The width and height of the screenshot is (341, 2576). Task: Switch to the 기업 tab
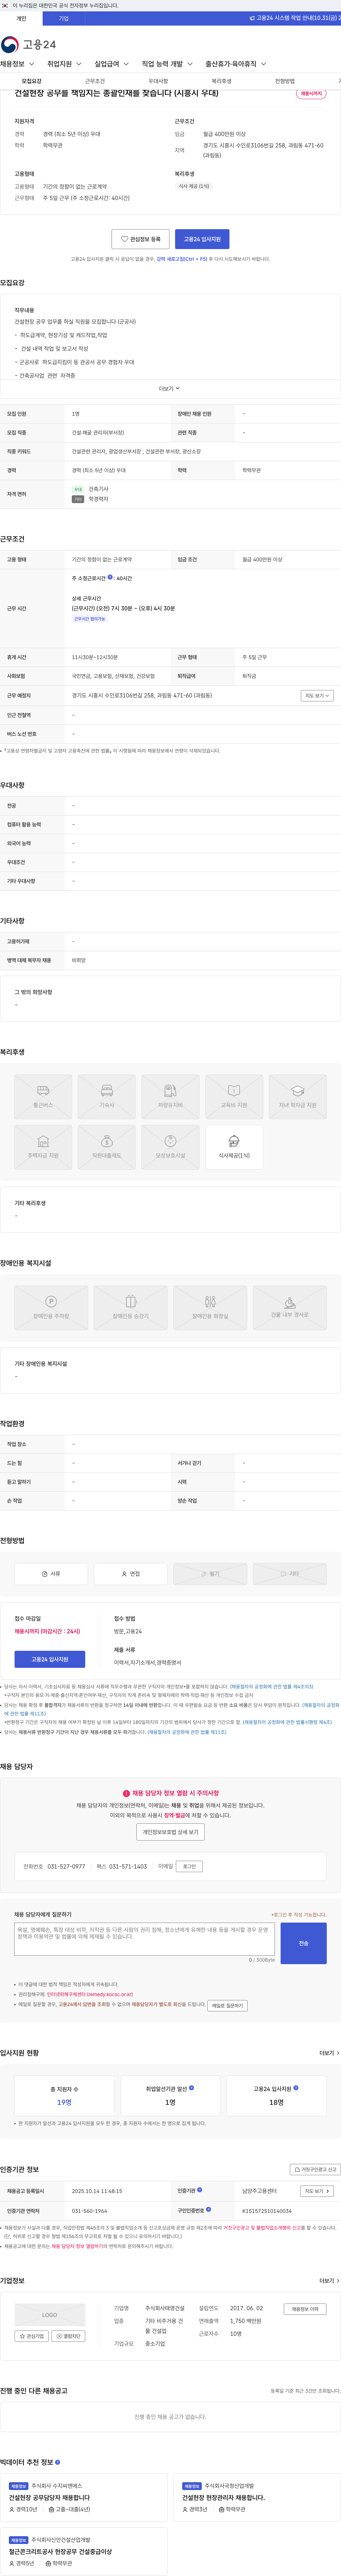[64, 18]
